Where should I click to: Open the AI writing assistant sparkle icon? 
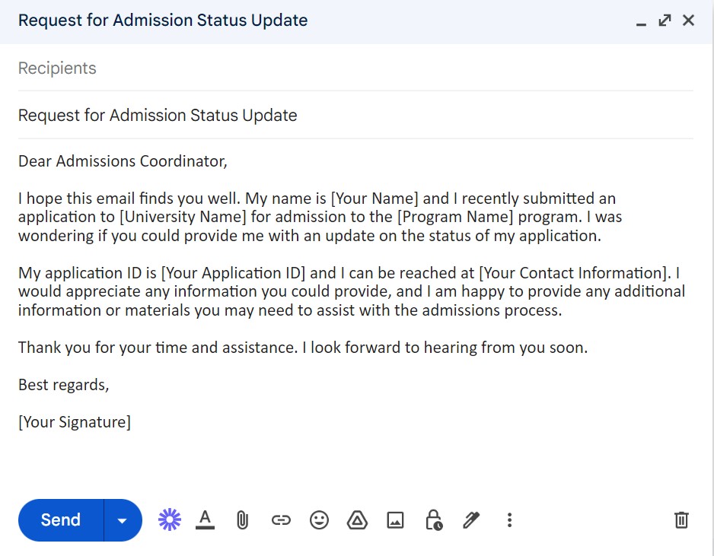169,520
